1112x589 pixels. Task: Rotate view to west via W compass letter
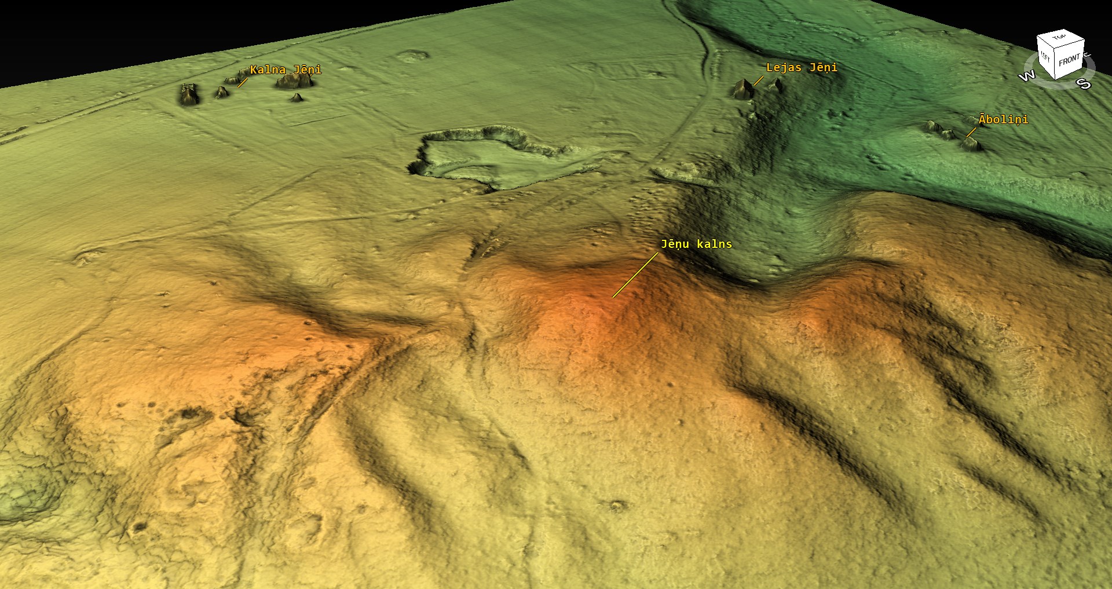(x=1027, y=76)
